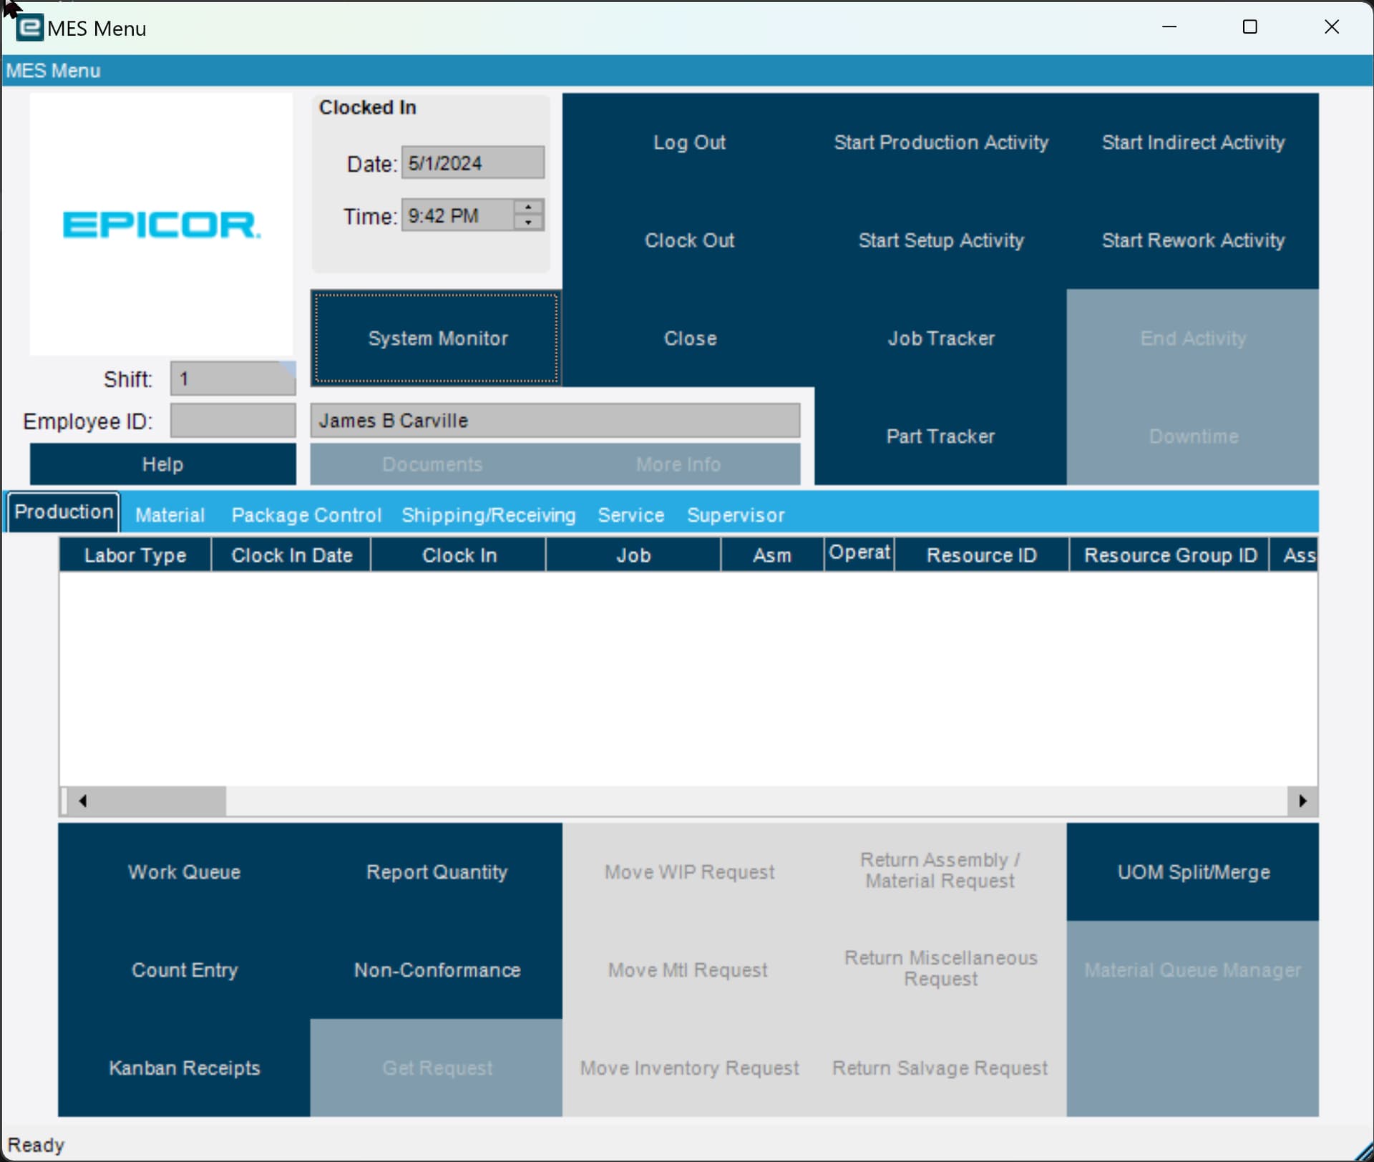Sort by the Resource ID column header
Screen dimensions: 1374x1162
(981, 555)
